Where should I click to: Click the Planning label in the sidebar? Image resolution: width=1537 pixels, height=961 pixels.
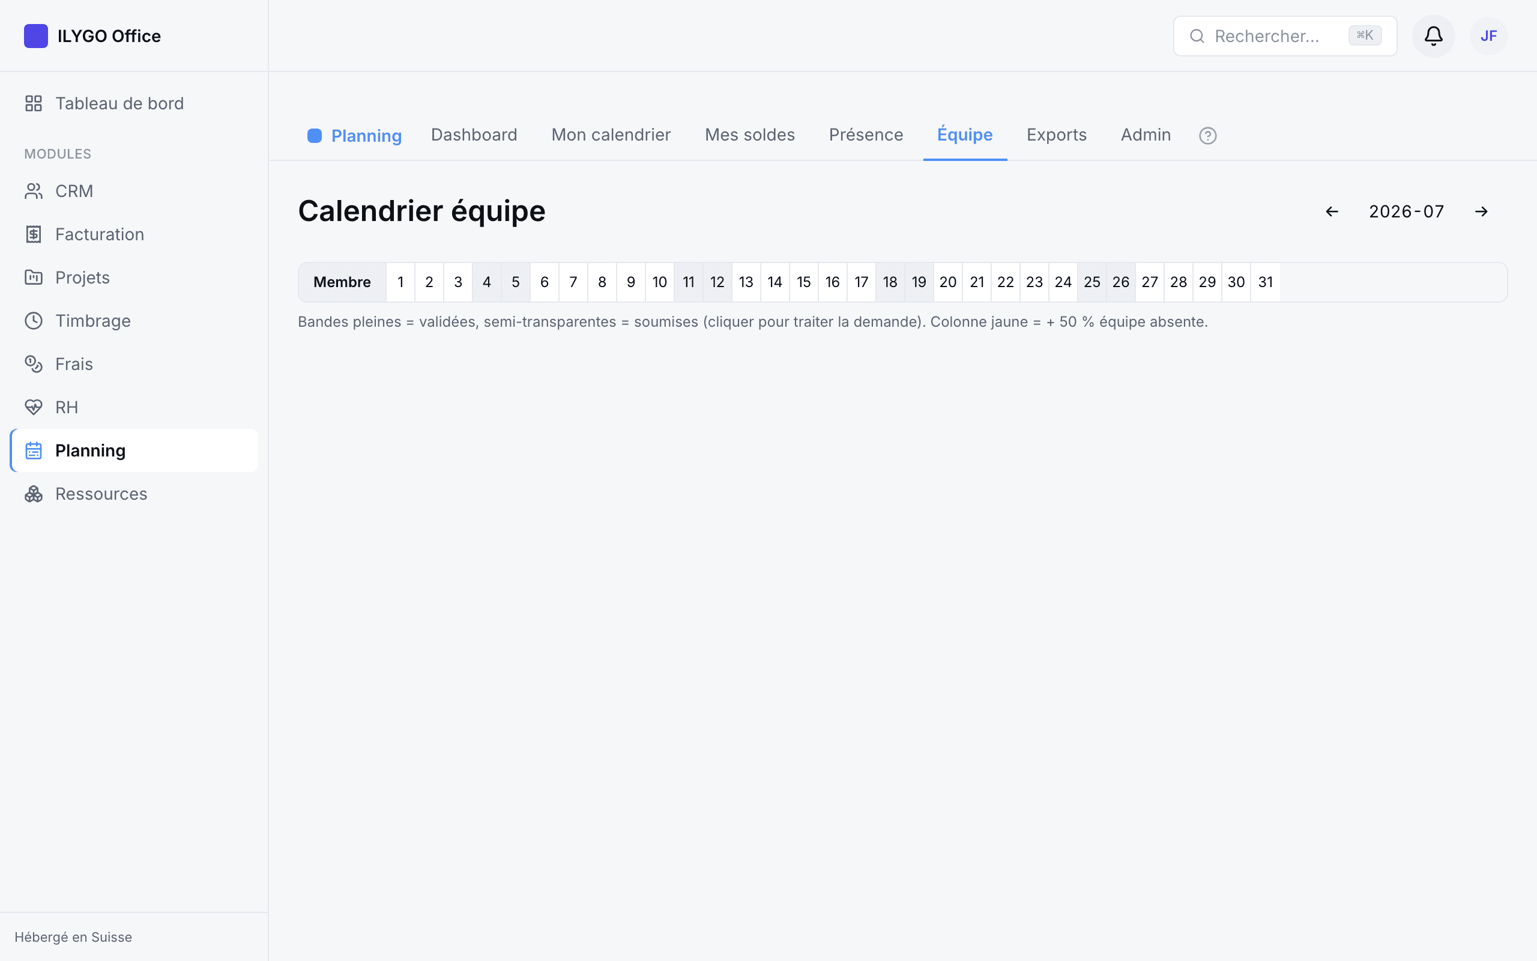pyautogui.click(x=90, y=450)
